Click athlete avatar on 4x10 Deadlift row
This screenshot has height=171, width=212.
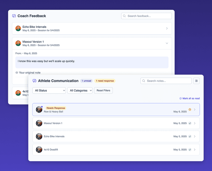click(39, 150)
